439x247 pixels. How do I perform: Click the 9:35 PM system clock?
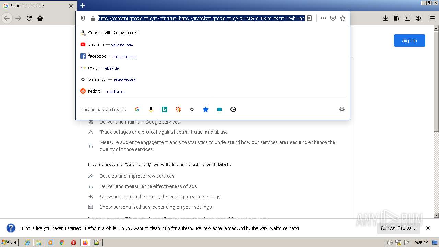pyautogui.click(x=422, y=243)
